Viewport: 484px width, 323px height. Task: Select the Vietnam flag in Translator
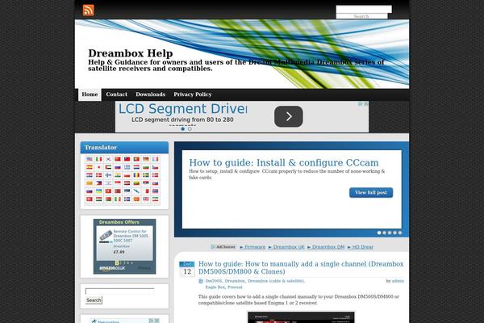(x=108, y=191)
